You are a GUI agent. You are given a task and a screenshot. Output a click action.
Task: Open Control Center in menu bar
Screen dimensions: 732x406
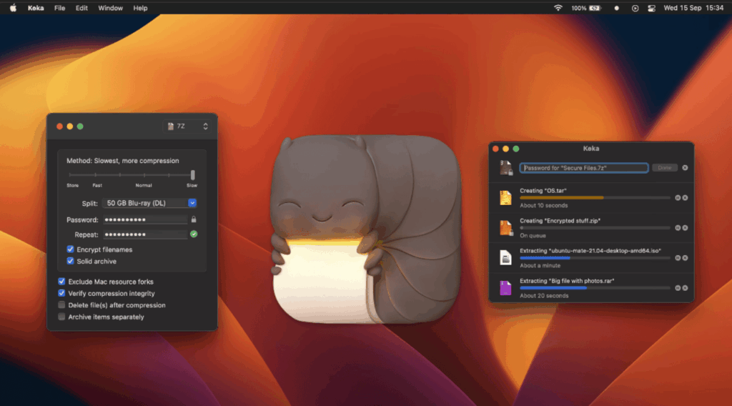point(652,8)
